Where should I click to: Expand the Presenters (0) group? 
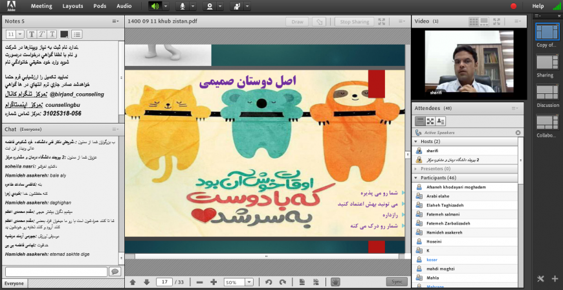[417, 168]
